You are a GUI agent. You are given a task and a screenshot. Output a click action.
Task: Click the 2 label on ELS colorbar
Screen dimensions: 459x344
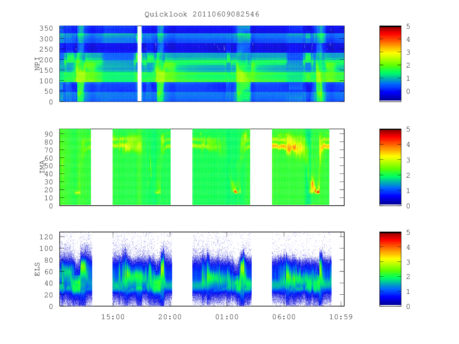click(408, 277)
